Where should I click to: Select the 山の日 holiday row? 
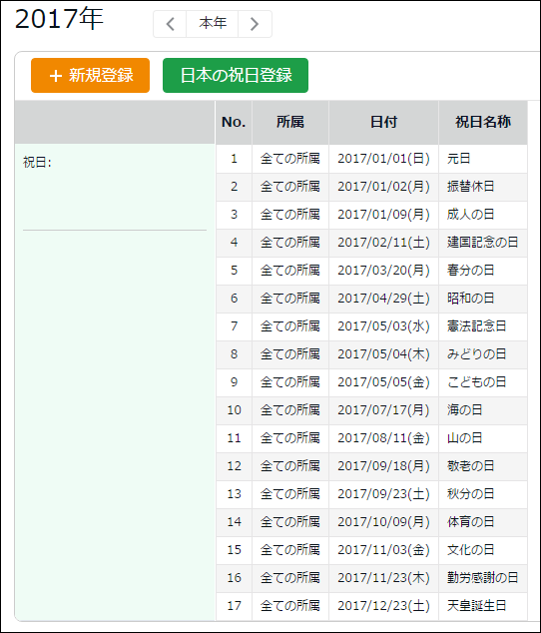pos(371,438)
